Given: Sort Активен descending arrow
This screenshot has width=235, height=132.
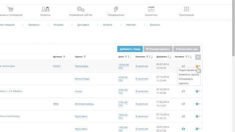Looking at the screenshot, I should tap(191, 57).
